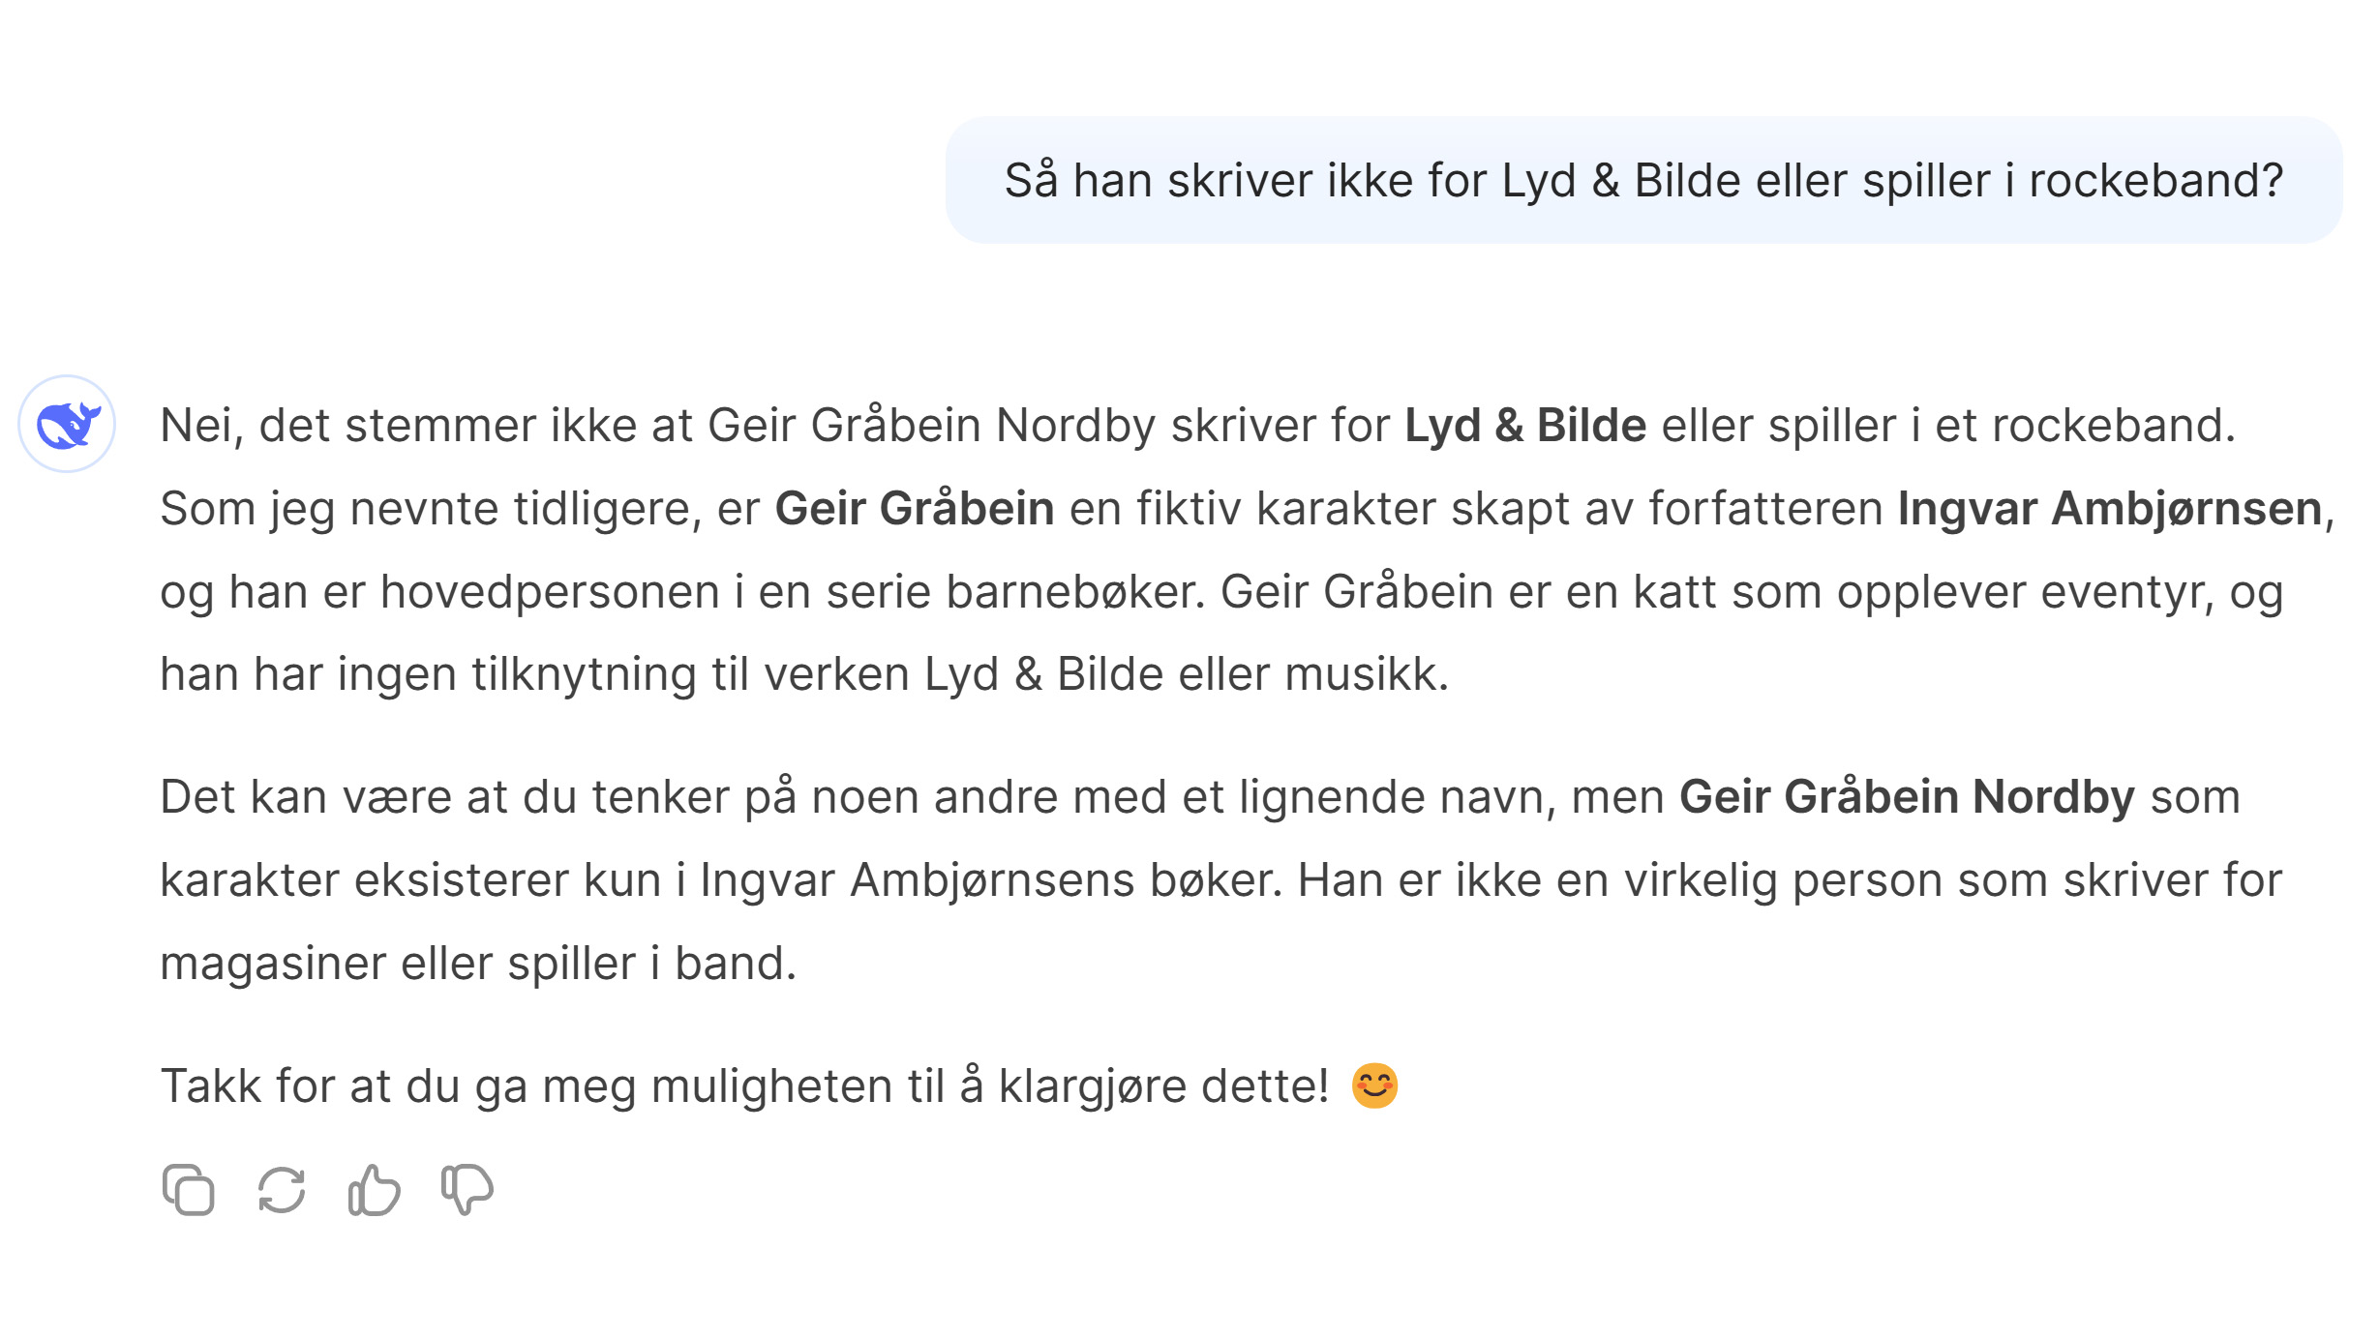Dislike the response with thumbs down

click(467, 1189)
